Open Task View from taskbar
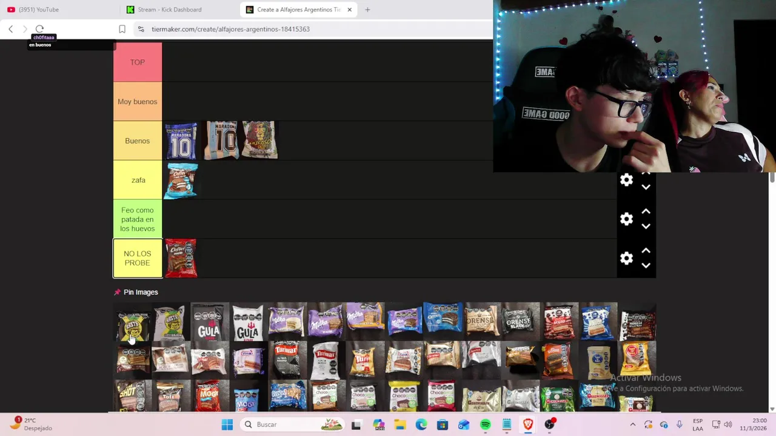 [x=356, y=424]
